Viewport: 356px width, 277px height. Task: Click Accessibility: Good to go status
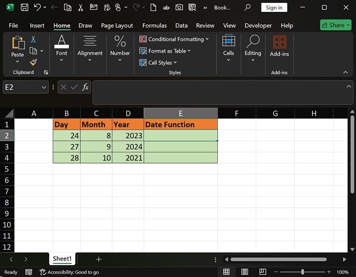coord(69,272)
